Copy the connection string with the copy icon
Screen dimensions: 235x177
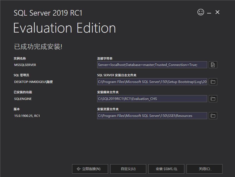[213, 65]
